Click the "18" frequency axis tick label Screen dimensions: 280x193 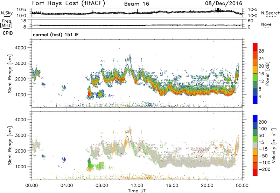[x=23, y=21]
